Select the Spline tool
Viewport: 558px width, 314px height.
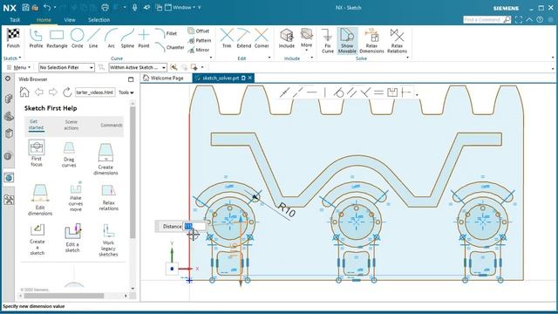(x=127, y=38)
